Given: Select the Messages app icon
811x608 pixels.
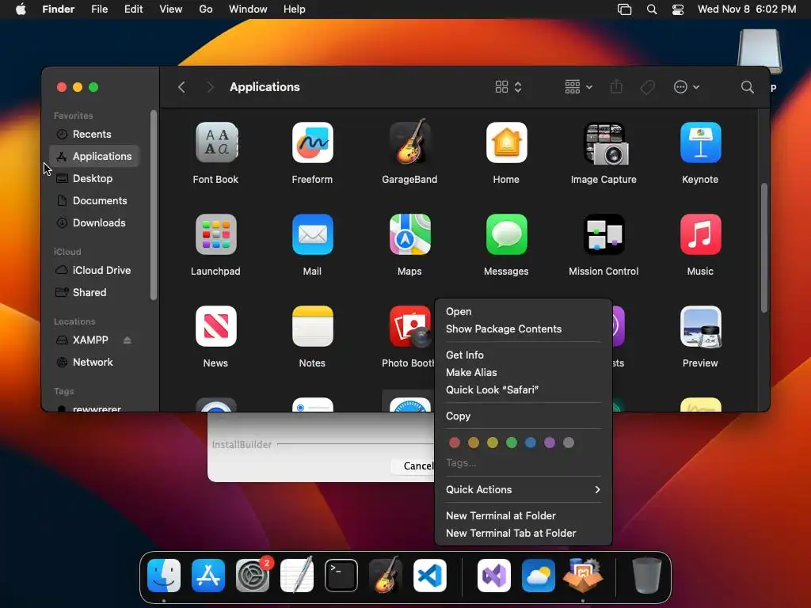Looking at the screenshot, I should click(506, 234).
